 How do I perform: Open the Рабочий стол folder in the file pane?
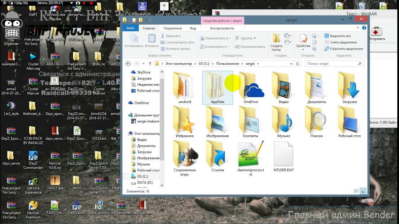[x=349, y=122]
